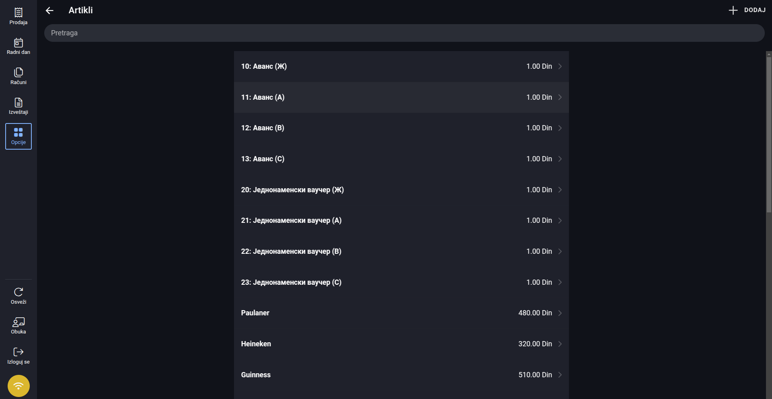
Task: Open chevron next to Heineken price
Action: pyautogui.click(x=560, y=344)
